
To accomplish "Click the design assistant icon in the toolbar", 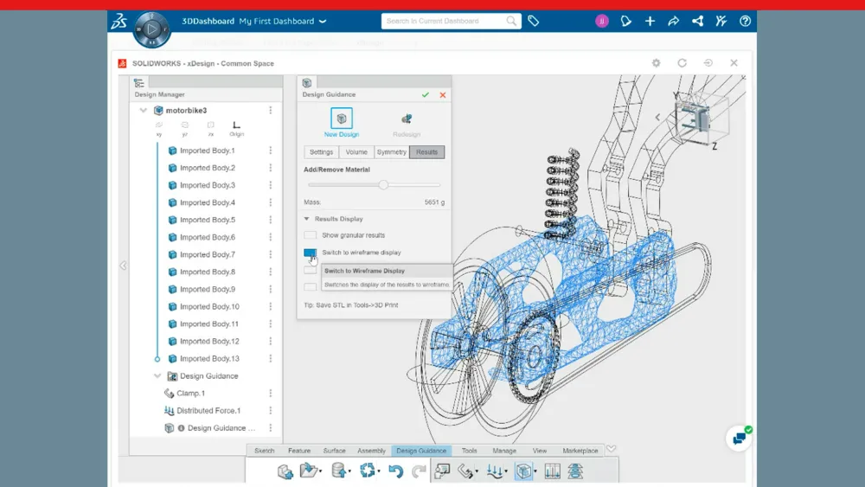I will point(442,471).
